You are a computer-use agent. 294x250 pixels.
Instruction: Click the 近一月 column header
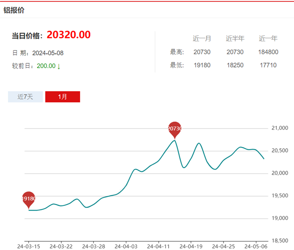coord(202,39)
